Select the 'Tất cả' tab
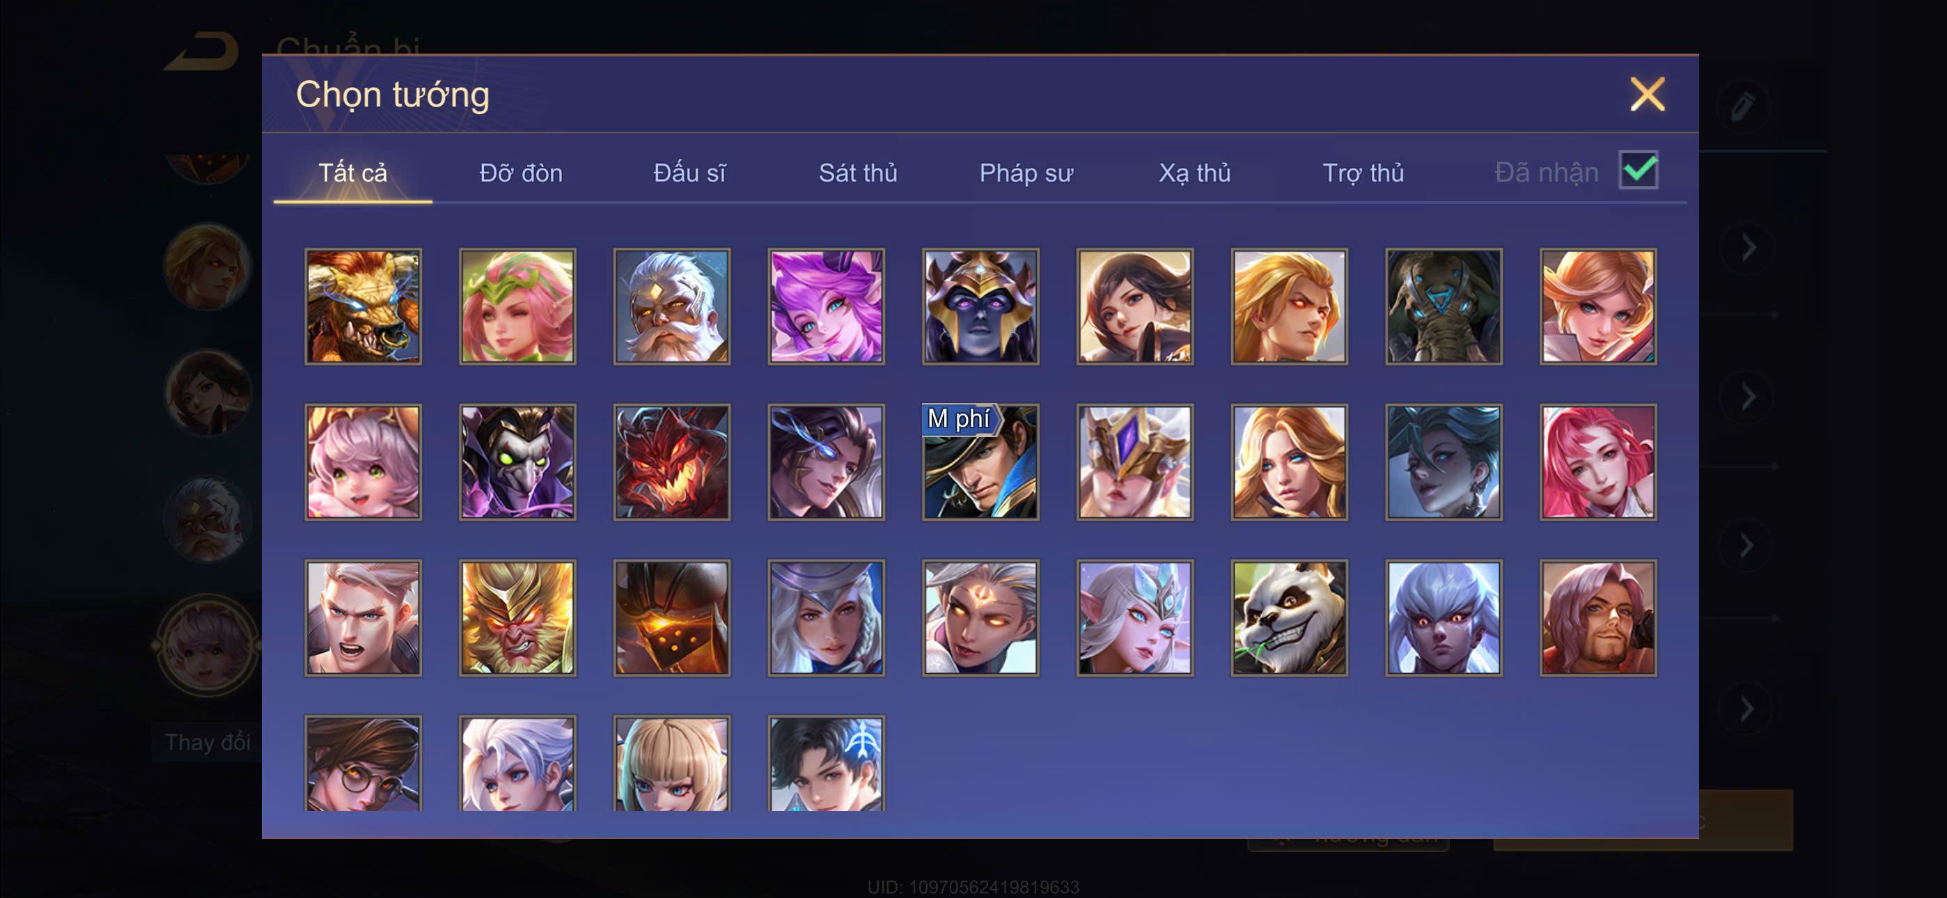 (x=352, y=173)
